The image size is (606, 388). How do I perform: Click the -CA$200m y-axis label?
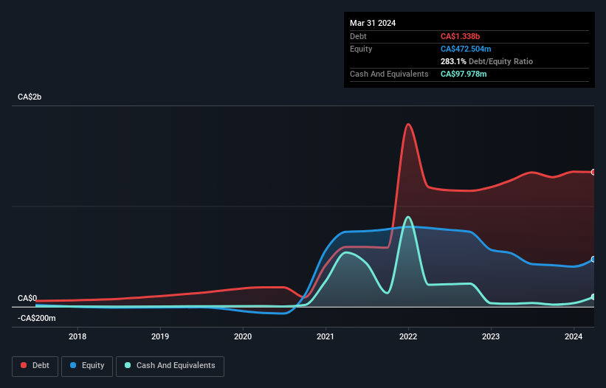tap(37, 319)
